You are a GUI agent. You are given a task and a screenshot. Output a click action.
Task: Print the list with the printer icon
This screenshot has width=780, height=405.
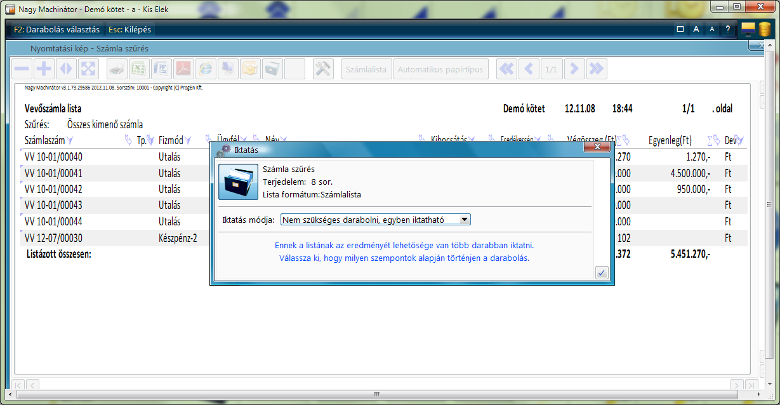117,69
